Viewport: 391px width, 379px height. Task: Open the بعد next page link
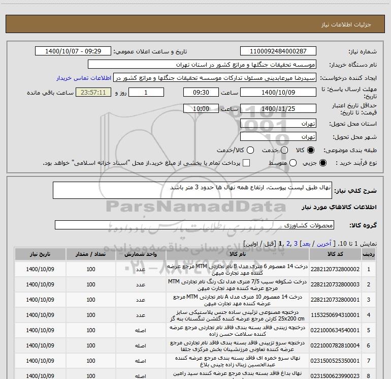point(306,244)
